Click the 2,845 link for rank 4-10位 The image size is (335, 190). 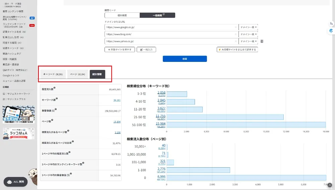pyautogui.click(x=161, y=100)
